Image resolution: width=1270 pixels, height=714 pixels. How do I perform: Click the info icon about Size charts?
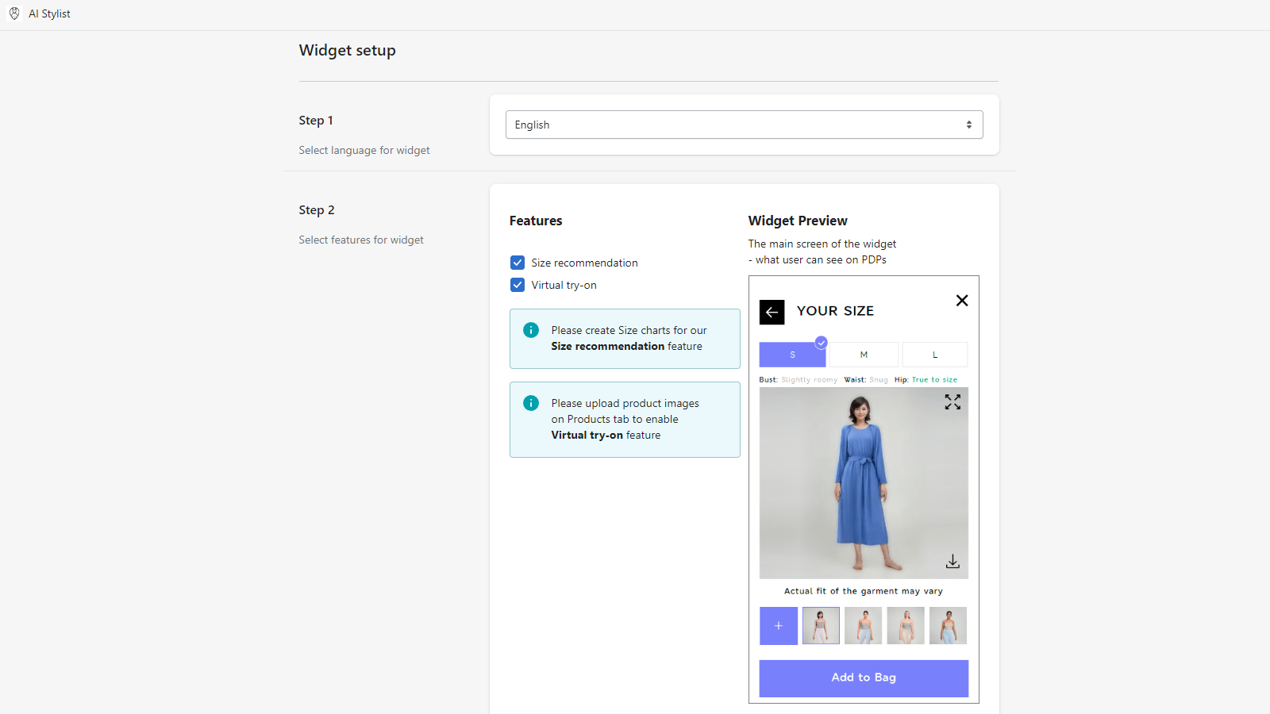point(530,329)
